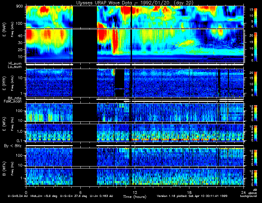Click the 'U-S=5.24 AU' footer value

18,196
